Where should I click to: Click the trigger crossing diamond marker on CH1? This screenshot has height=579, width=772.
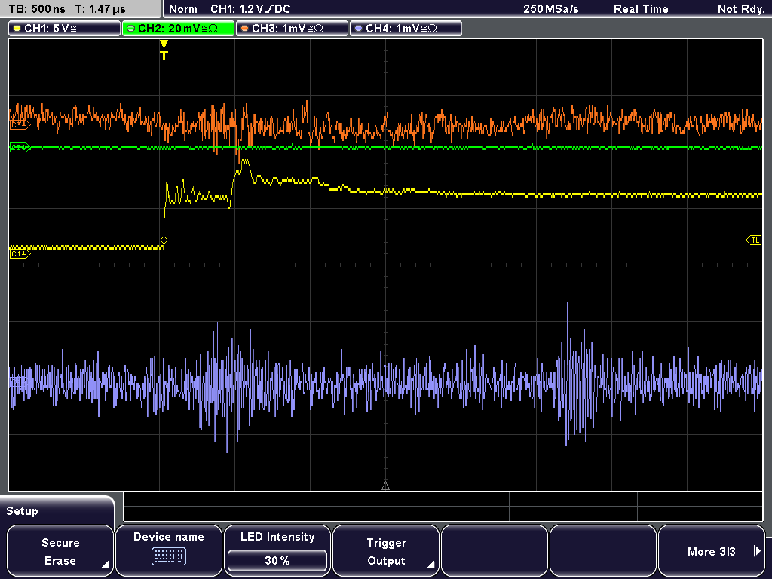point(164,240)
